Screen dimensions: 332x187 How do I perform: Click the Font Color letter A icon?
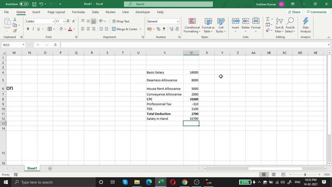point(70,29)
